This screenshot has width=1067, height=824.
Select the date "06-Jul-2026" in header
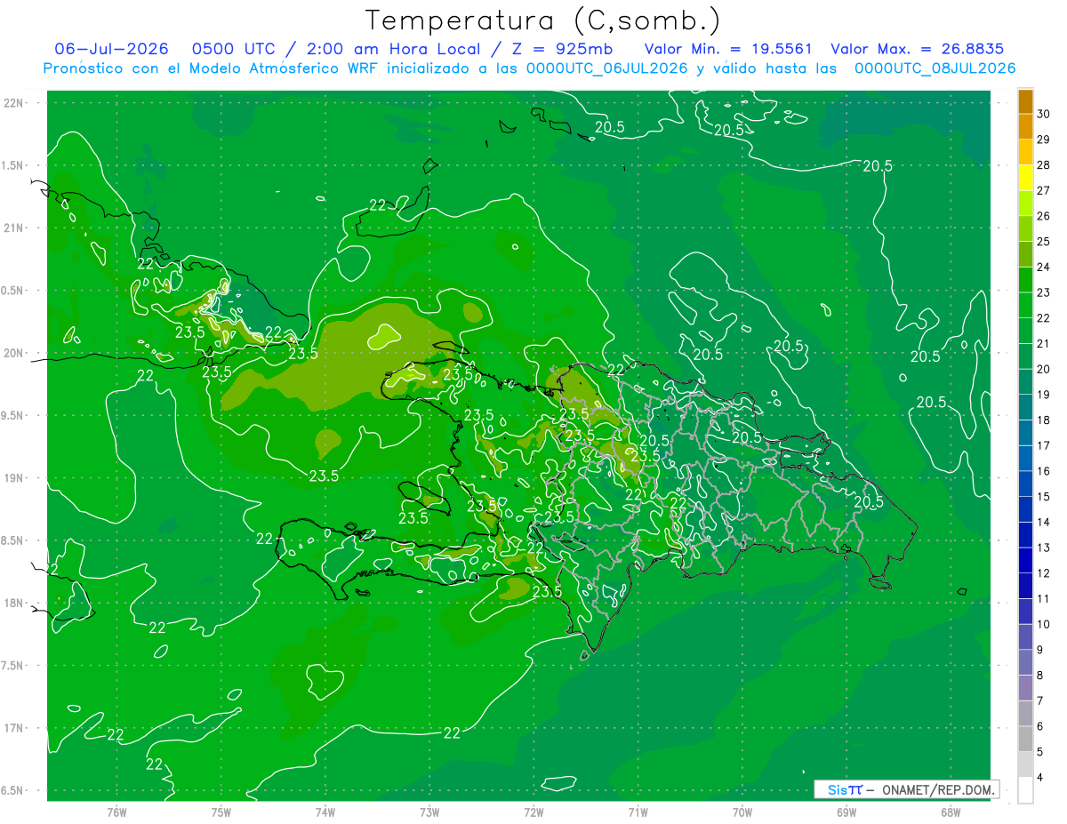(x=111, y=49)
